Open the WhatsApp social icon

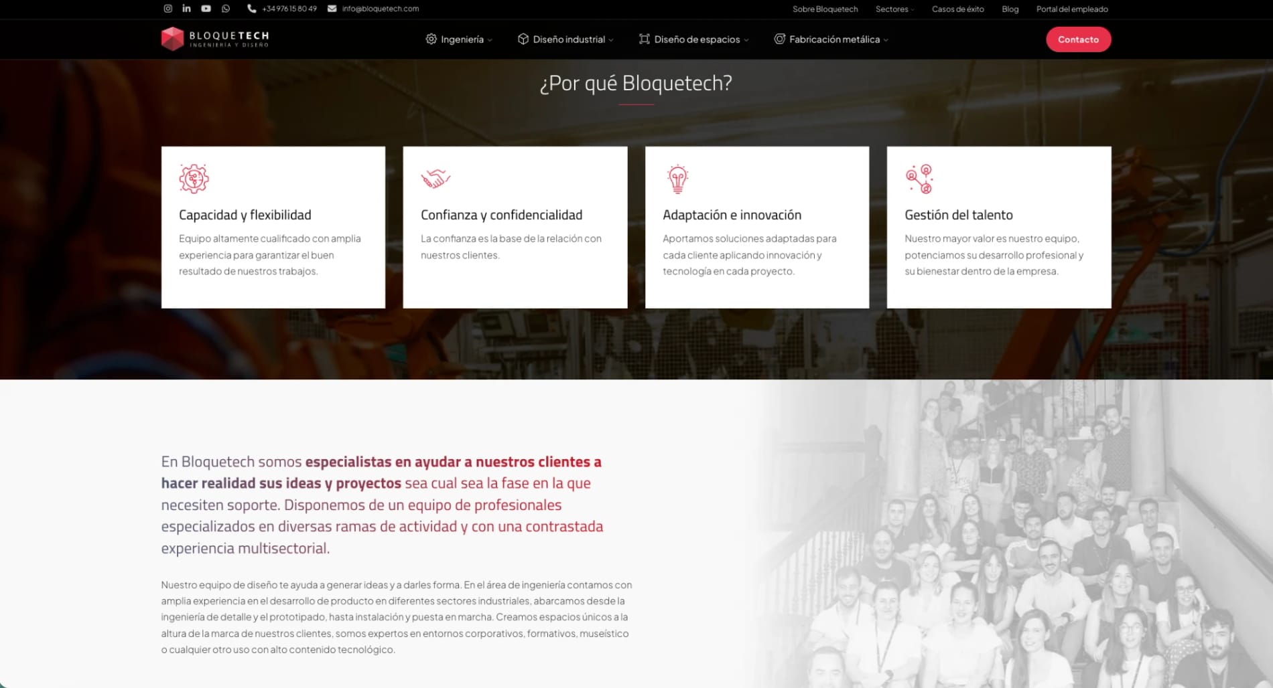click(x=226, y=9)
